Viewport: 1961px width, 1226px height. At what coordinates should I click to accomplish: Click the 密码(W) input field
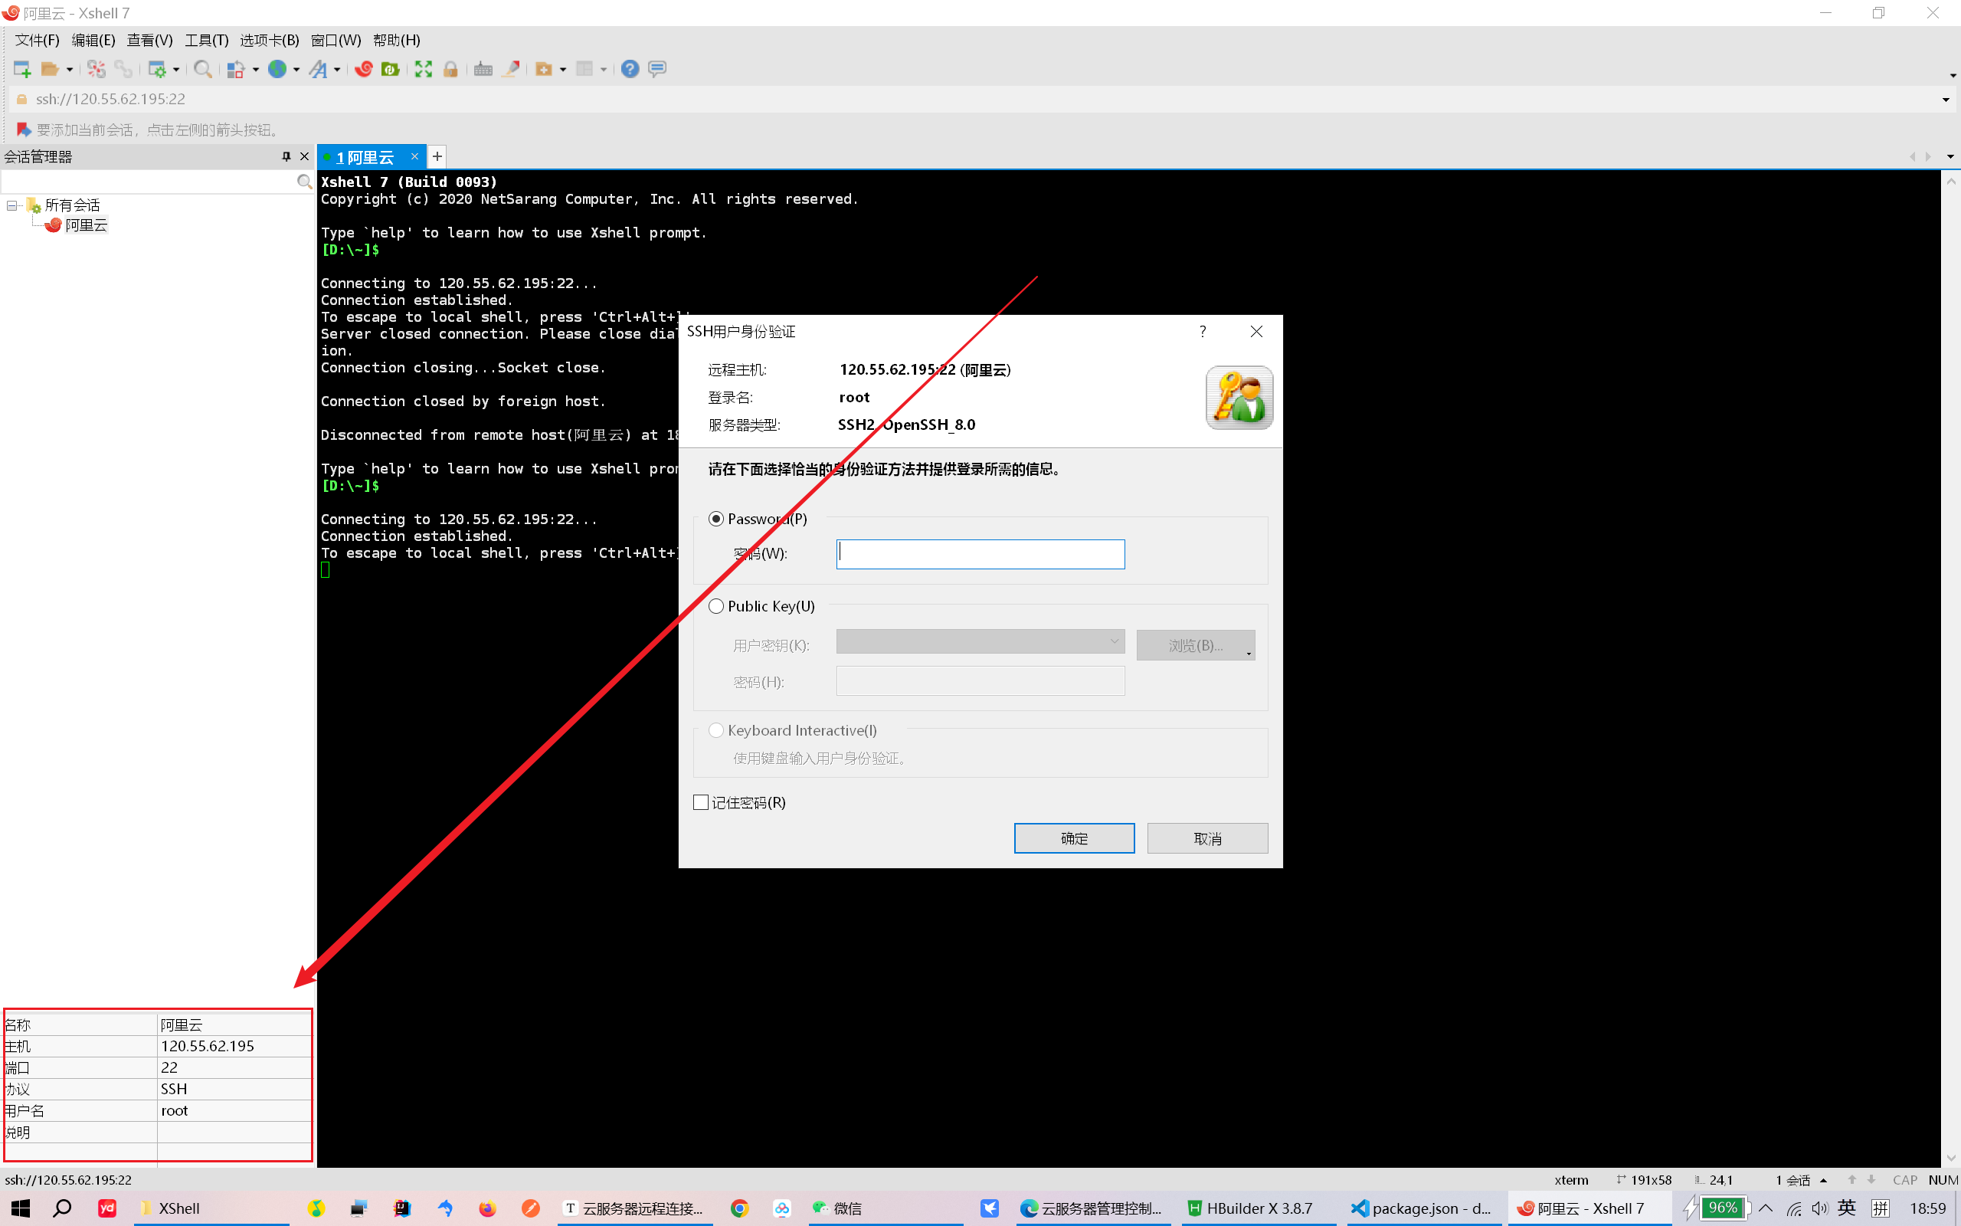pos(980,554)
